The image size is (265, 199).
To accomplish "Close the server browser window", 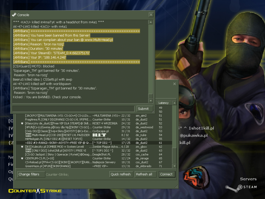I will tap(174, 84).
